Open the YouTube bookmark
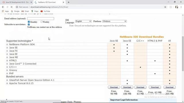Image resolution: width=184 pixels, height=103 pixels. coord(45,11)
